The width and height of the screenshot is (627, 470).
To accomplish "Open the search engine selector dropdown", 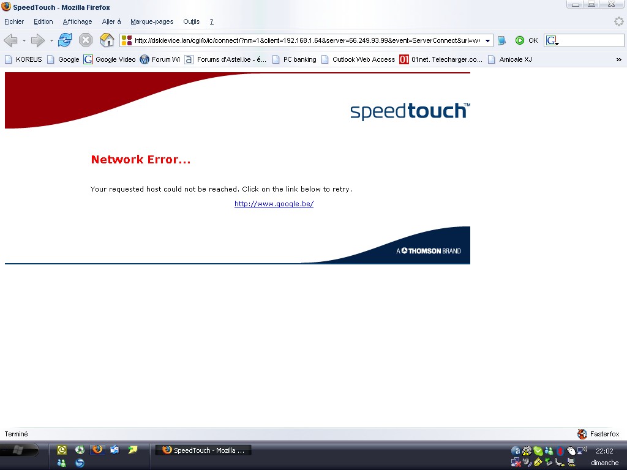I will [552, 41].
